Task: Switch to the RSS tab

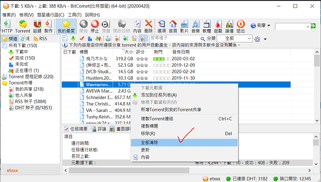Action: click(x=40, y=39)
